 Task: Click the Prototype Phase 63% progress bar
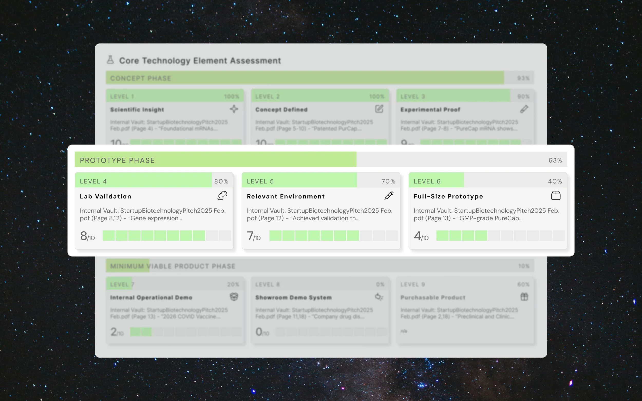click(x=321, y=159)
